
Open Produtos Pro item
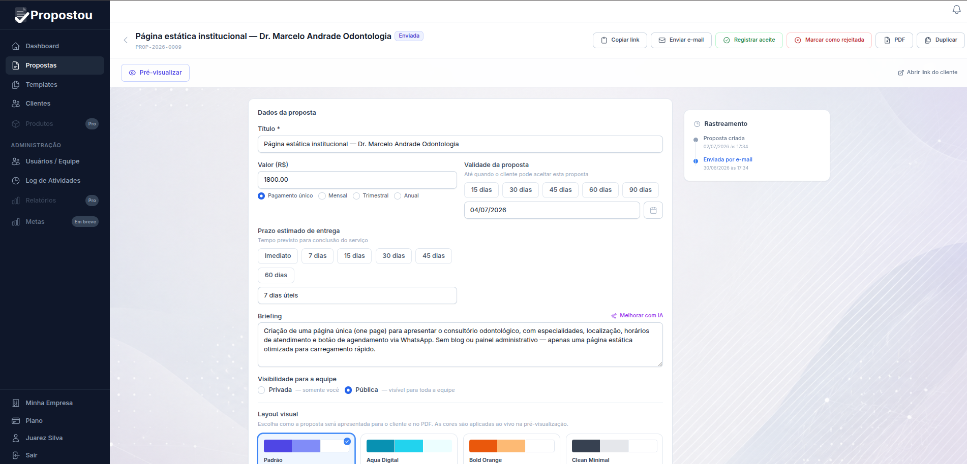[55, 124]
